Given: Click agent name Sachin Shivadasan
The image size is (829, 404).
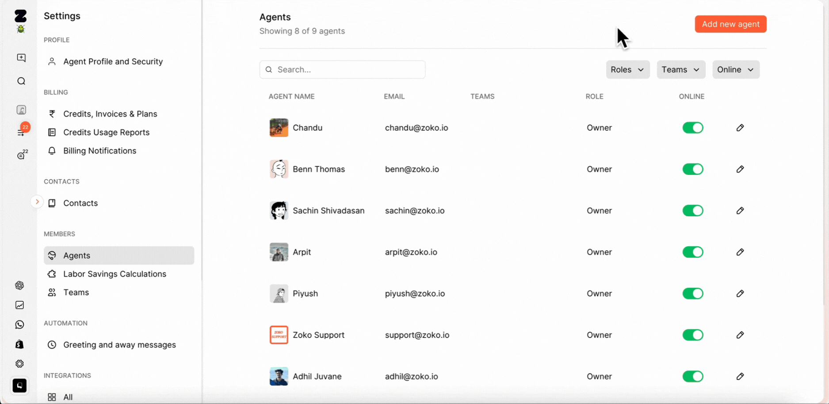Looking at the screenshot, I should (x=329, y=211).
